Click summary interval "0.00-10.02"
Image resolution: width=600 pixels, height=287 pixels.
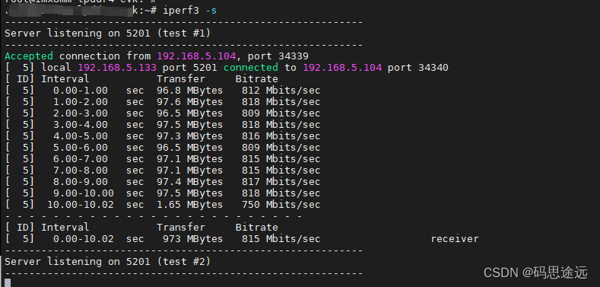click(x=84, y=239)
